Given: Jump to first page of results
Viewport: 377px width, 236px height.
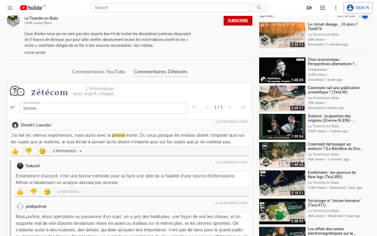Looking at the screenshot, I should tap(194, 107).
